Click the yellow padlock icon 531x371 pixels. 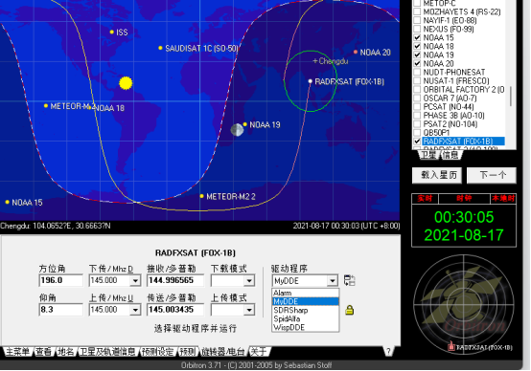(350, 310)
